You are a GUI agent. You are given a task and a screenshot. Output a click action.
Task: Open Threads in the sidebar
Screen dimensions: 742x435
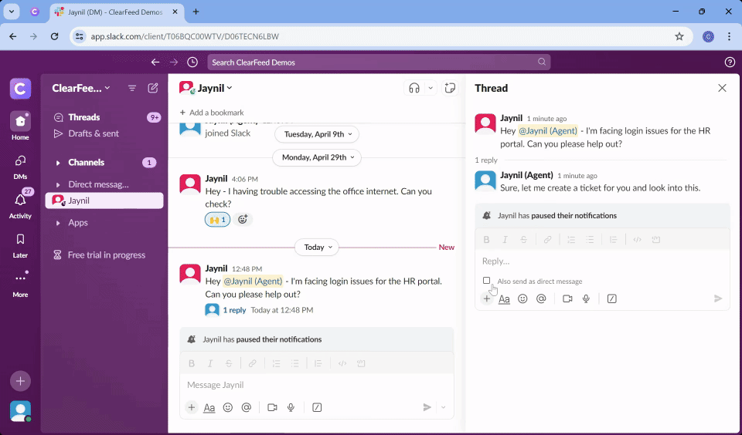click(83, 117)
